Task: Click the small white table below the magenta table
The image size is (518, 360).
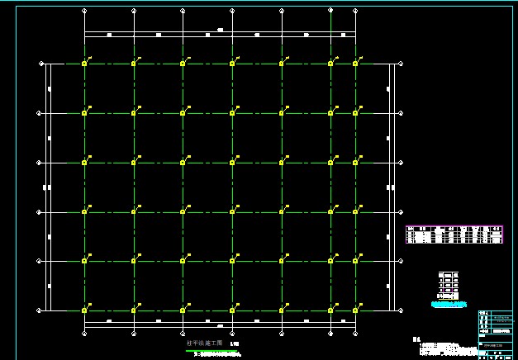Action: [x=447, y=285]
